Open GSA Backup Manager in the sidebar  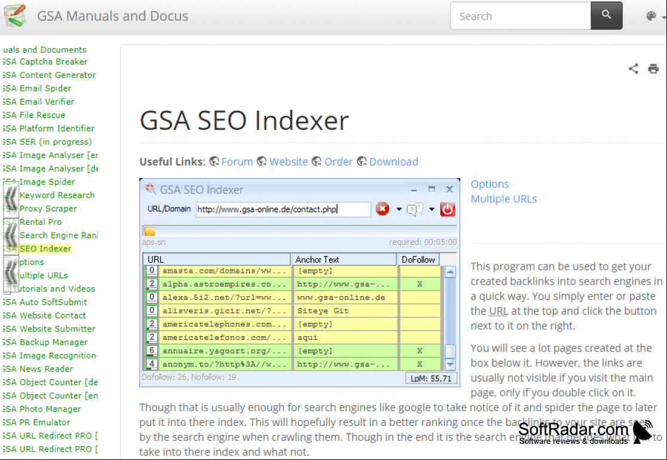coord(45,342)
